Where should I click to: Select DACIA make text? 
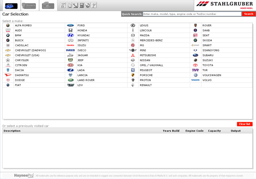coord(19,70)
